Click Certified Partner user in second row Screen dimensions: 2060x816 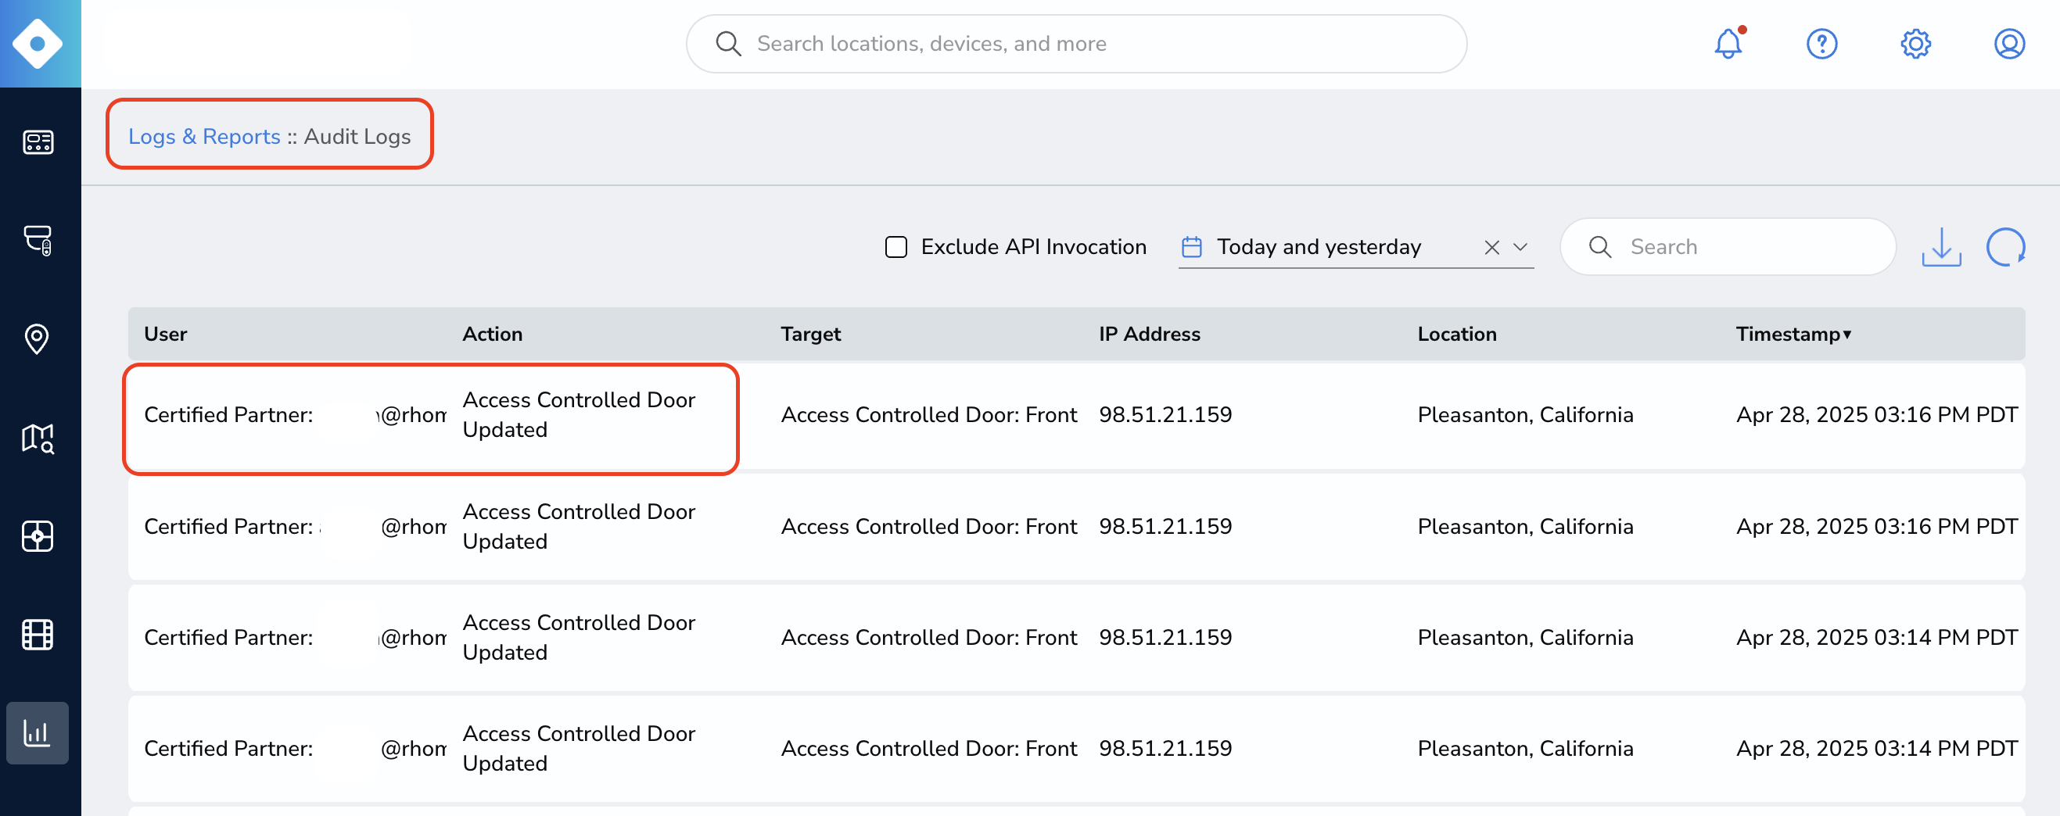[295, 527]
